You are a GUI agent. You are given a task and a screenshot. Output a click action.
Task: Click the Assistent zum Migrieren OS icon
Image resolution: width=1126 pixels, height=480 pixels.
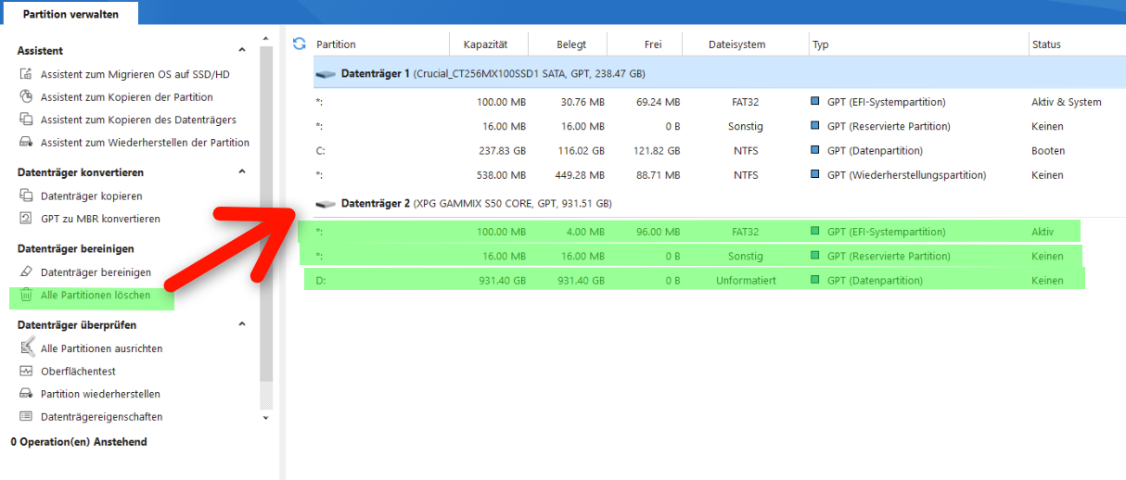[26, 74]
